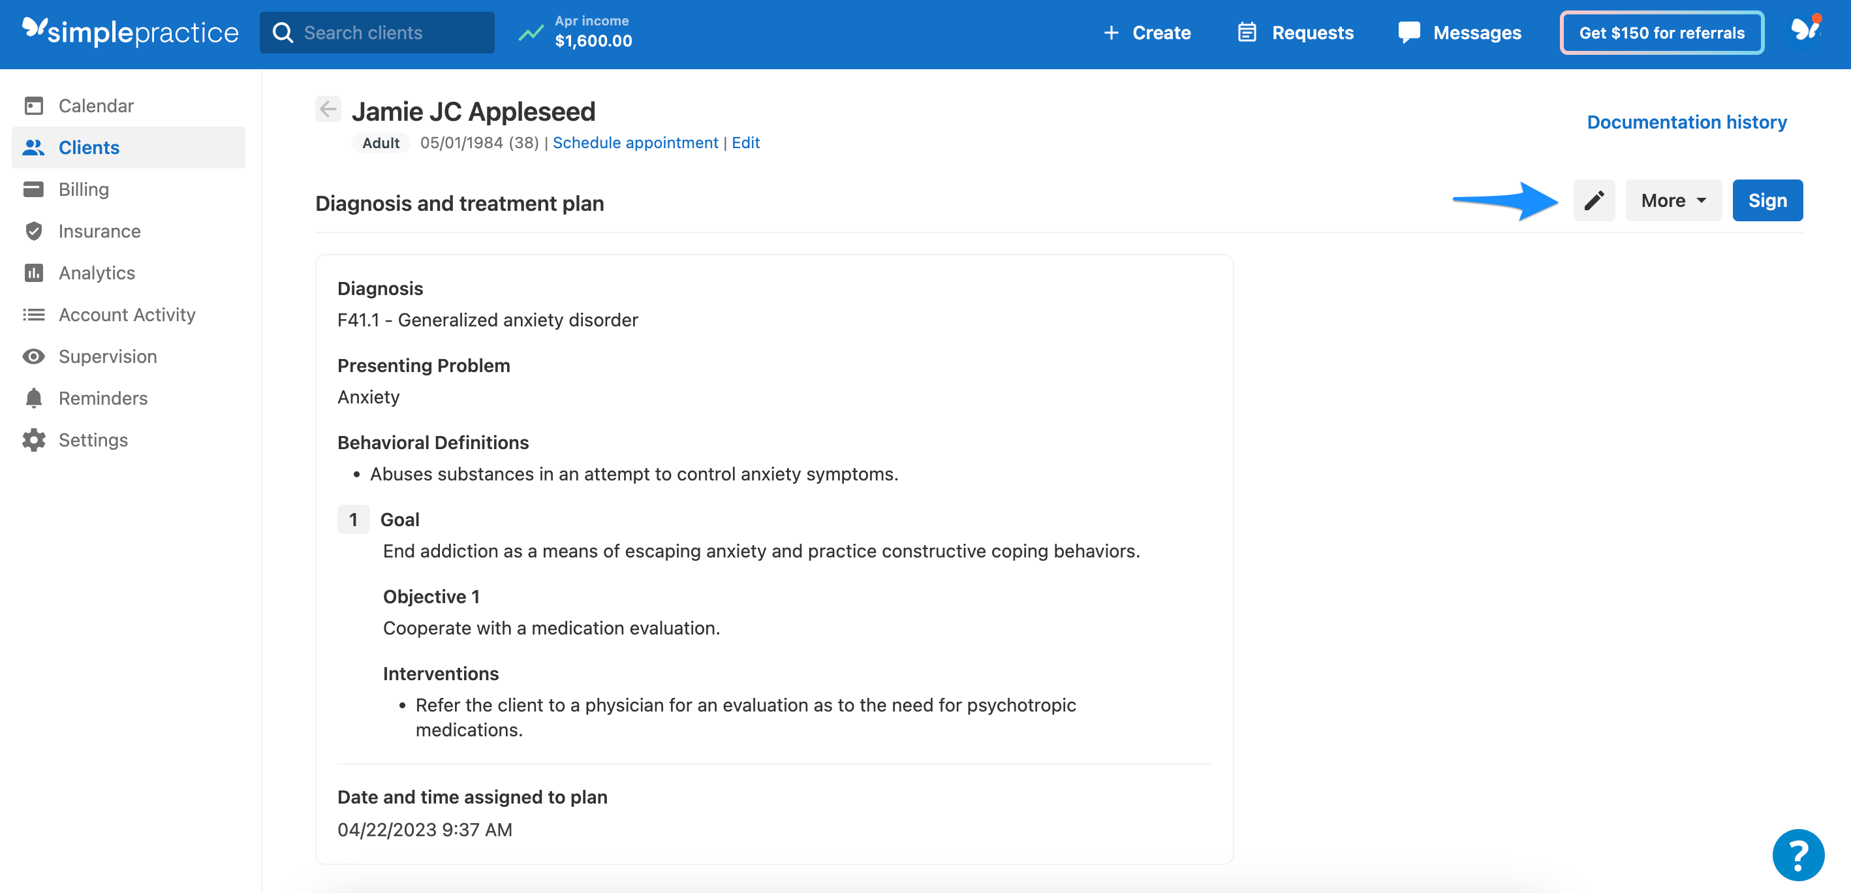Click the Edit link beside client info
Screen dimensions: 1851x893
point(746,142)
